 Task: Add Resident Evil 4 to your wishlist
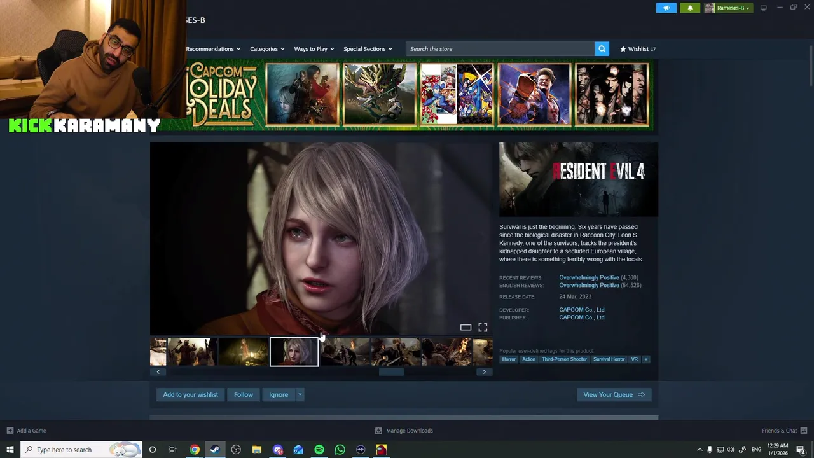(x=190, y=395)
